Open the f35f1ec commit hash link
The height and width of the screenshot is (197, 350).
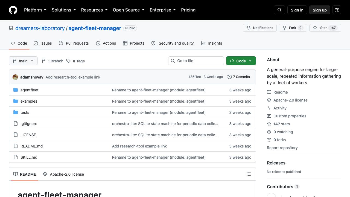[195, 77]
